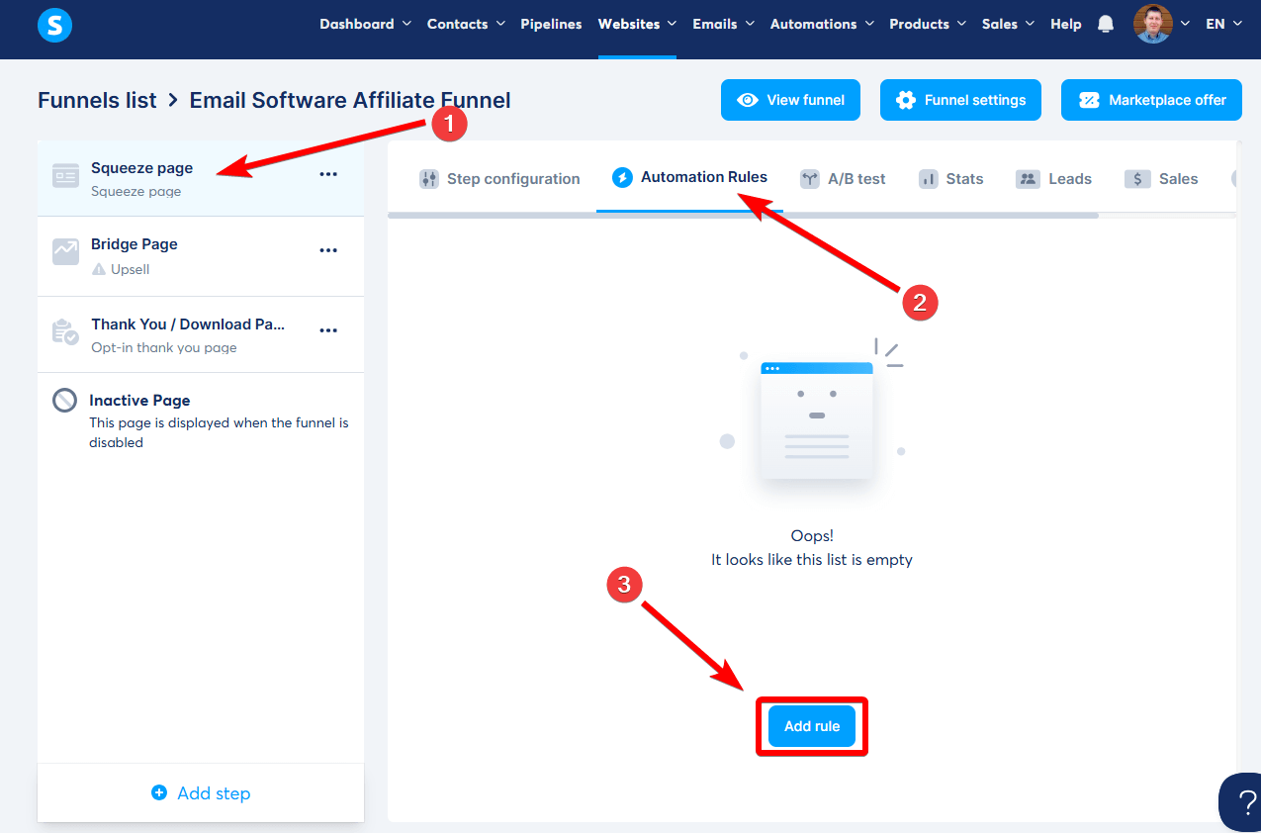Click the Automation Rules lightning icon
This screenshot has width=1261, height=833.
point(622,178)
